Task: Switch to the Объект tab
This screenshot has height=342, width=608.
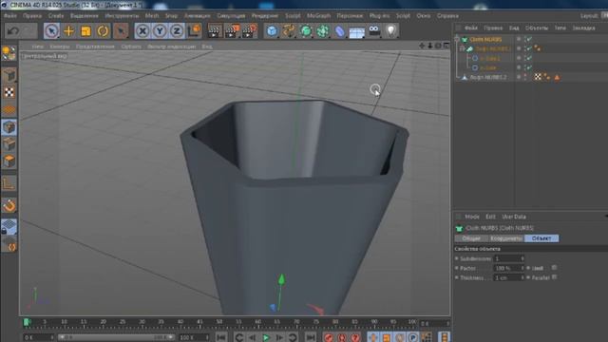Action: click(541, 238)
